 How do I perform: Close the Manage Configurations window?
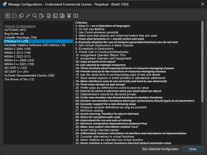(x=203, y=4)
